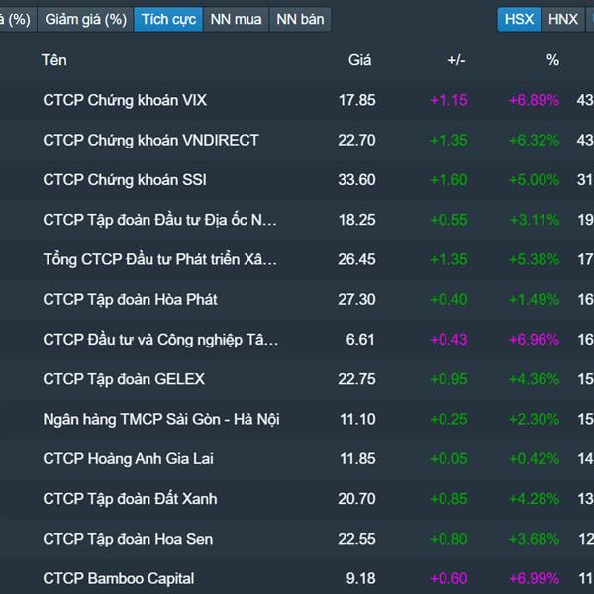Select CTCP Tập đoàn Hòa Phát
Screen dimensions: 594x594
tap(130, 300)
